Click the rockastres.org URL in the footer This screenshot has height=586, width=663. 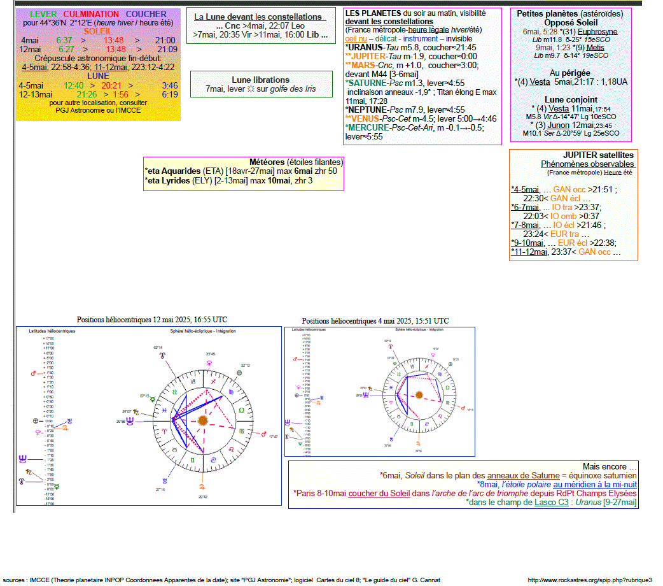point(589,580)
